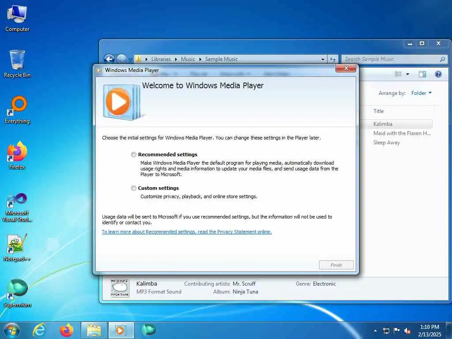Show hidden tray icons arrow

pos(375,331)
